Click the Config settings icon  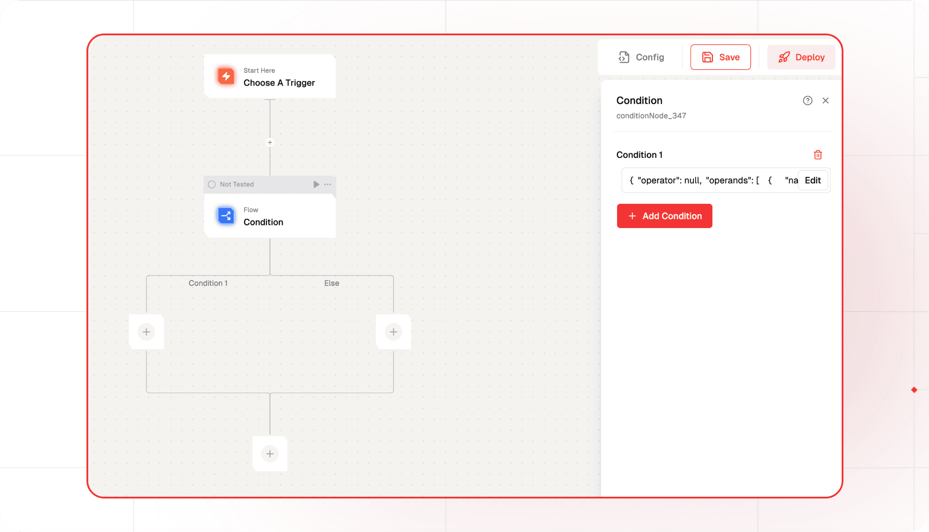coord(625,57)
